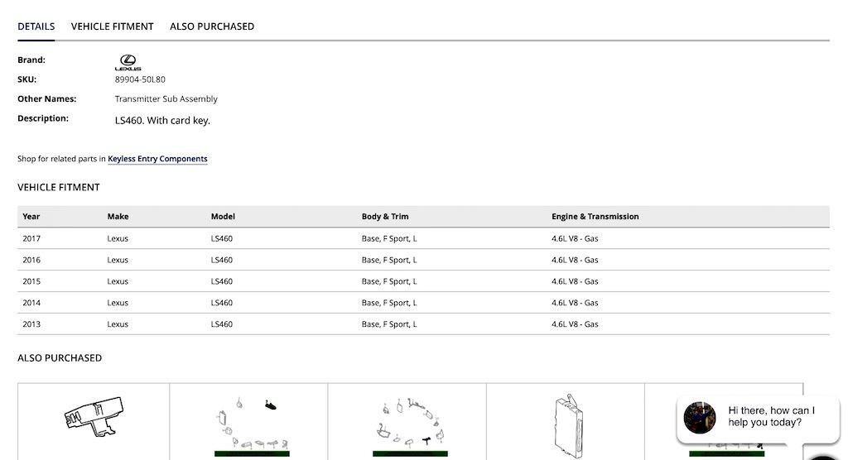The height and width of the screenshot is (460, 848).
Task: Switch to the Details tab
Action: point(36,26)
